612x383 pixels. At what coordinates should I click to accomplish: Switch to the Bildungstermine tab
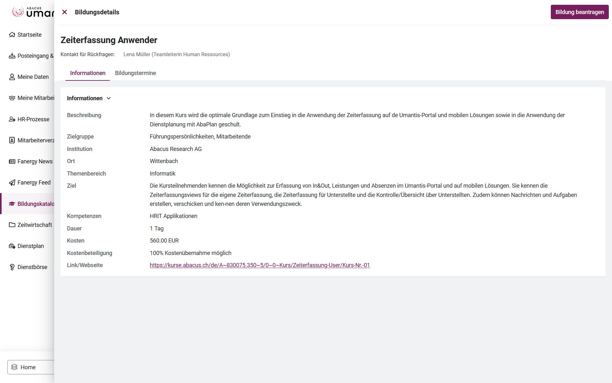135,73
